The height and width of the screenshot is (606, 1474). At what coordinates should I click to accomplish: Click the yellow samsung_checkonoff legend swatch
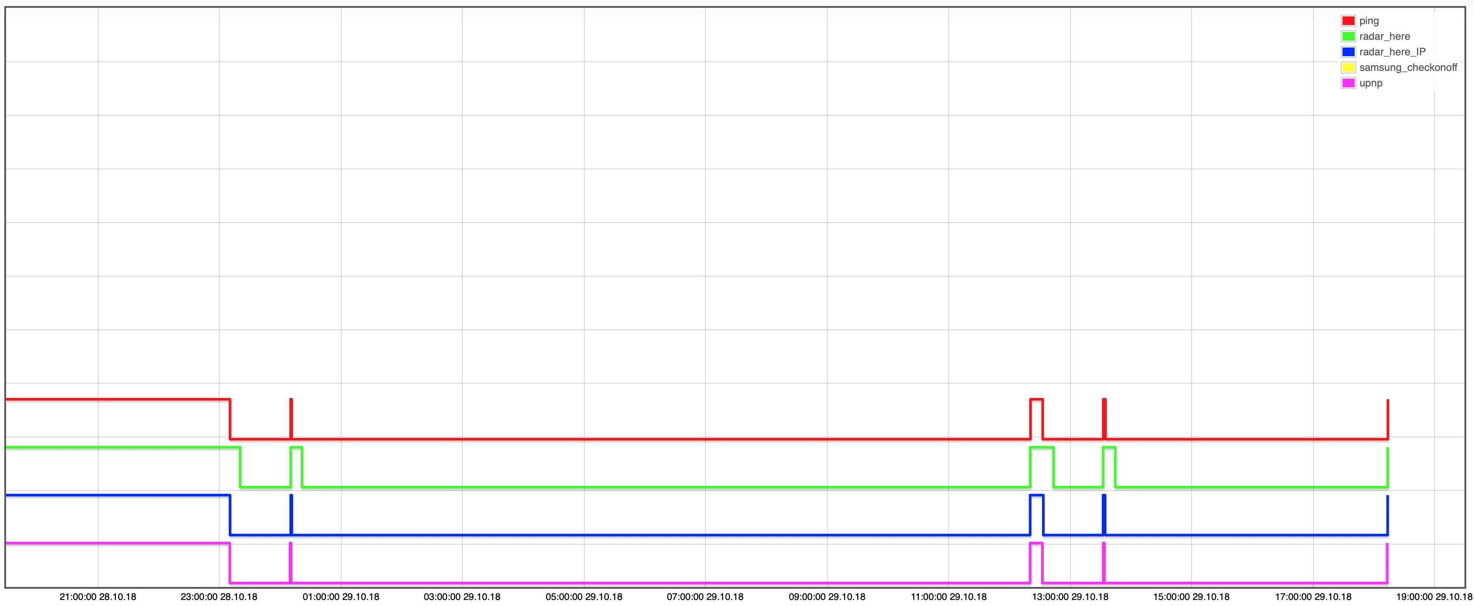coord(1348,67)
